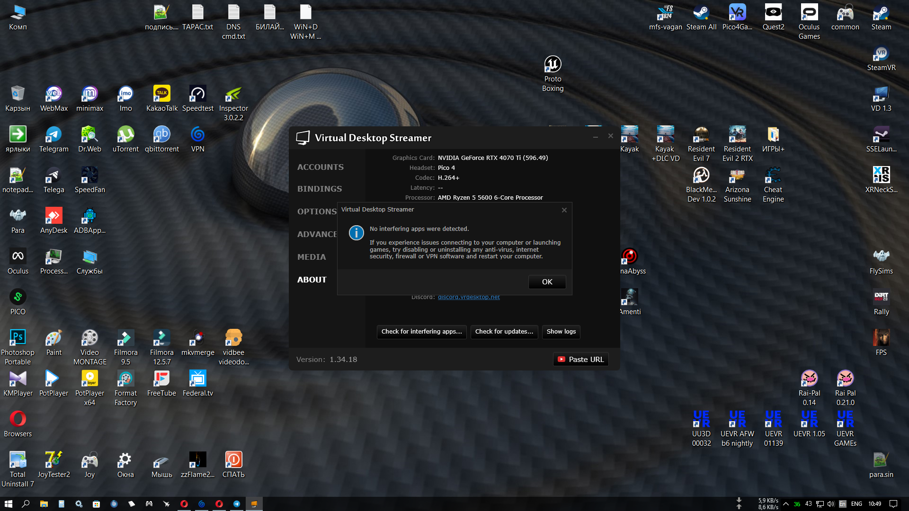The width and height of the screenshot is (909, 511).
Task: Expand the hidden system tray icons
Action: click(786, 504)
